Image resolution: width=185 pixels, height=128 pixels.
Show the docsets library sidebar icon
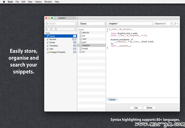(47, 29)
